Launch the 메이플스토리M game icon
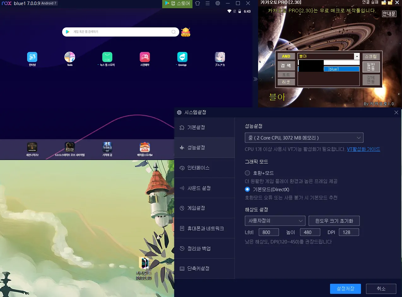Screen dimensions: 402x297 point(145,147)
